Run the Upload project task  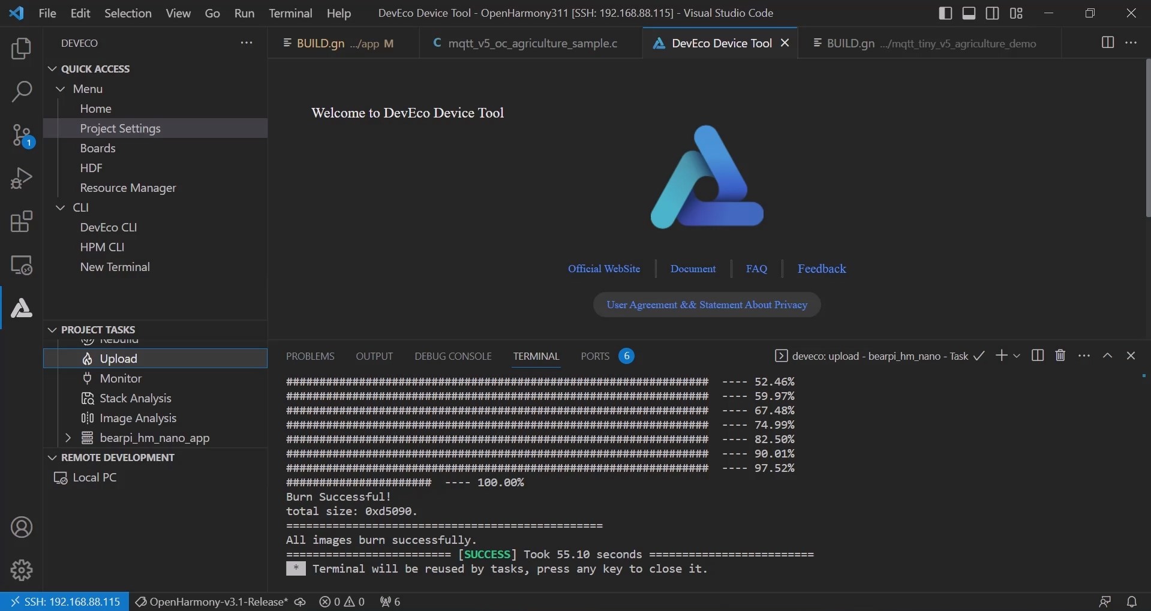coord(155,359)
